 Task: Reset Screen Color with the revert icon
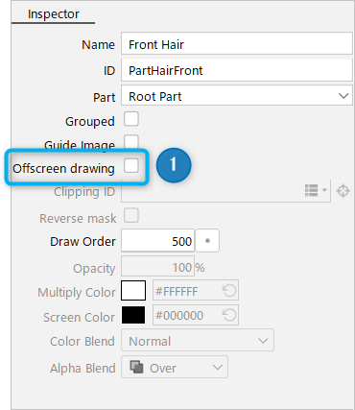click(229, 315)
